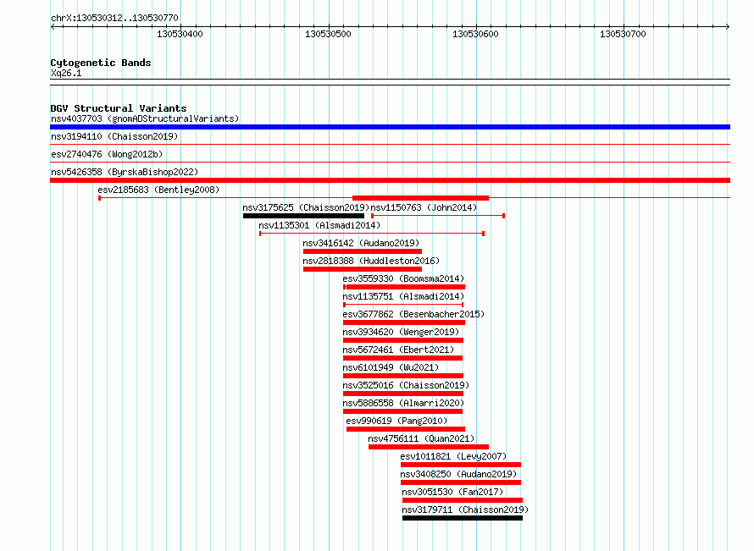Open nsv1135301 (Alsmadi2014) variant label
Screen dimensions: 754x551
coord(319,225)
